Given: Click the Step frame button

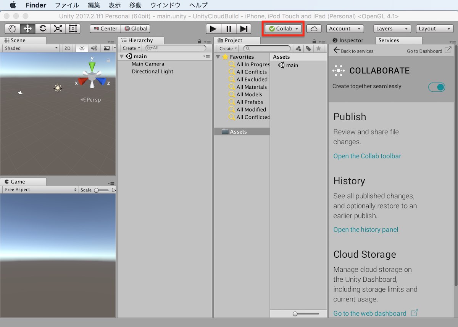Looking at the screenshot, I should point(244,29).
